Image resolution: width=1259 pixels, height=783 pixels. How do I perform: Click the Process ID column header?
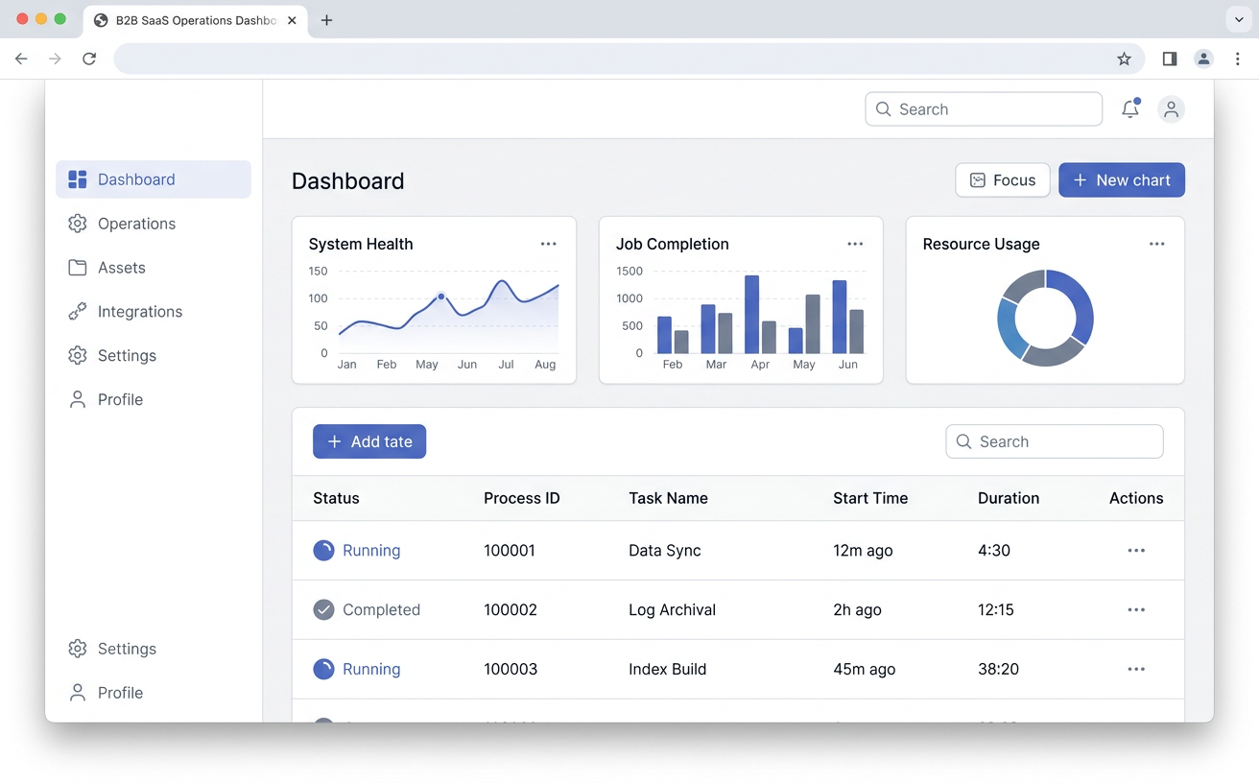pos(522,499)
